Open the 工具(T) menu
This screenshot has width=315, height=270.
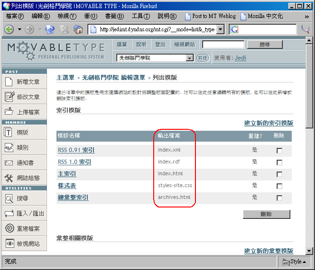tap(141, 16)
